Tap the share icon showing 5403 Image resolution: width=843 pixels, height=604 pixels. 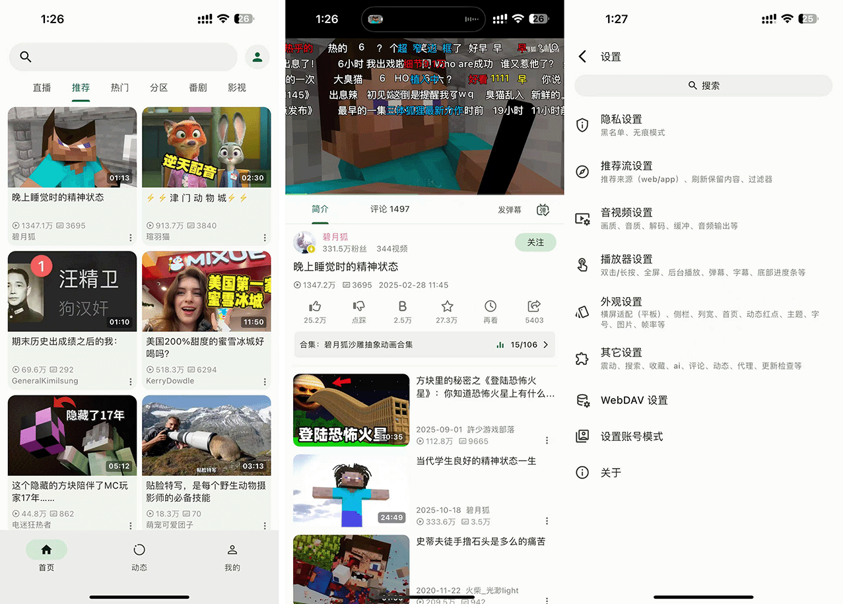pyautogui.click(x=534, y=306)
